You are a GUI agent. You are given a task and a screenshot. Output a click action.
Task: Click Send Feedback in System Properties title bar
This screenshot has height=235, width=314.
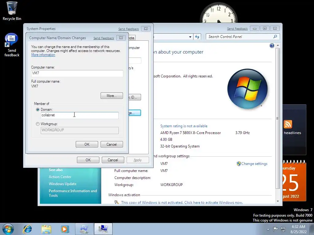[x=128, y=29]
